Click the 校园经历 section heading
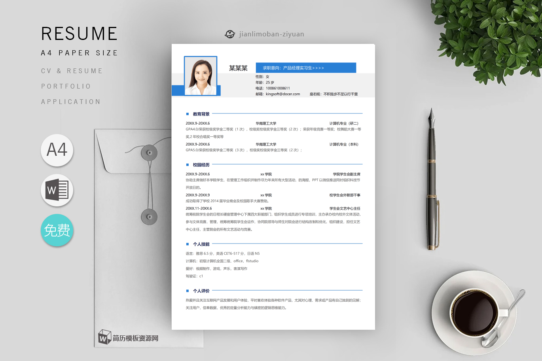 (x=201, y=164)
